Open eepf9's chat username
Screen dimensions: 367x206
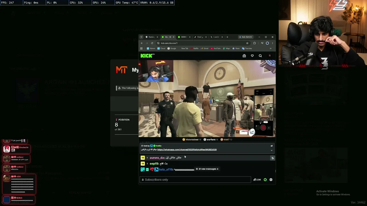tap(154, 164)
